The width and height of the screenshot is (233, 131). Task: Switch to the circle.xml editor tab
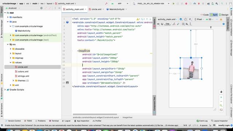point(96,9)
